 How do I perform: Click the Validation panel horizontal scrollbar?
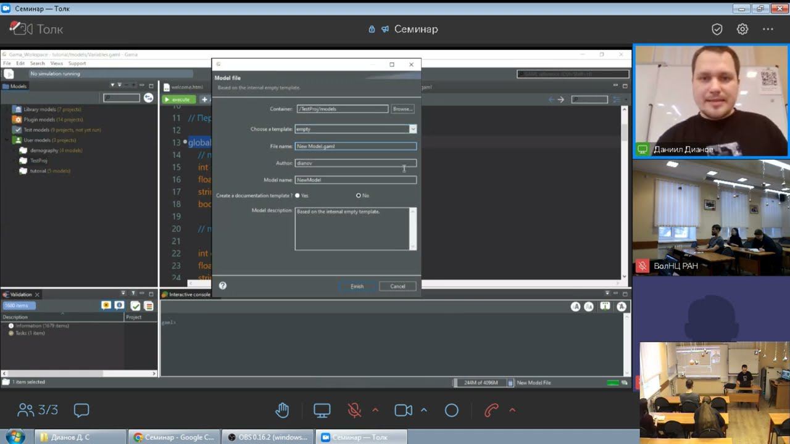tap(79, 373)
